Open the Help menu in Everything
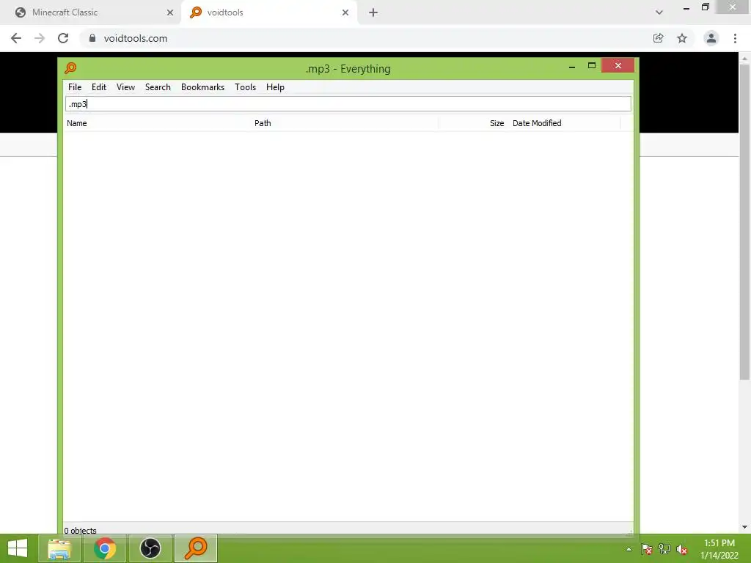The image size is (751, 563). click(275, 87)
